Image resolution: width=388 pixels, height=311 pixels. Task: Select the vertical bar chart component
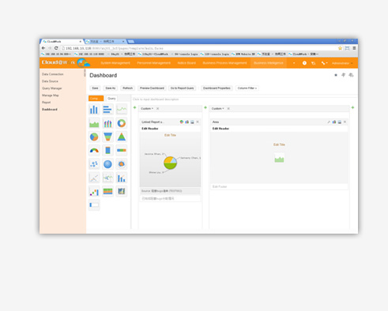pos(94,110)
